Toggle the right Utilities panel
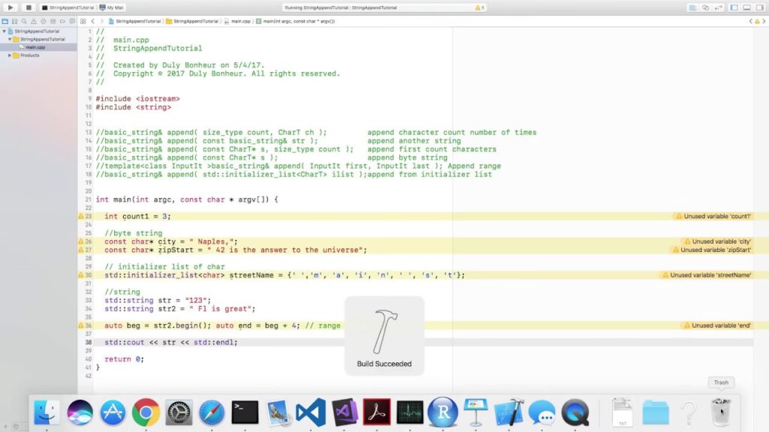Viewport: 769px width, 432px height. (x=760, y=7)
